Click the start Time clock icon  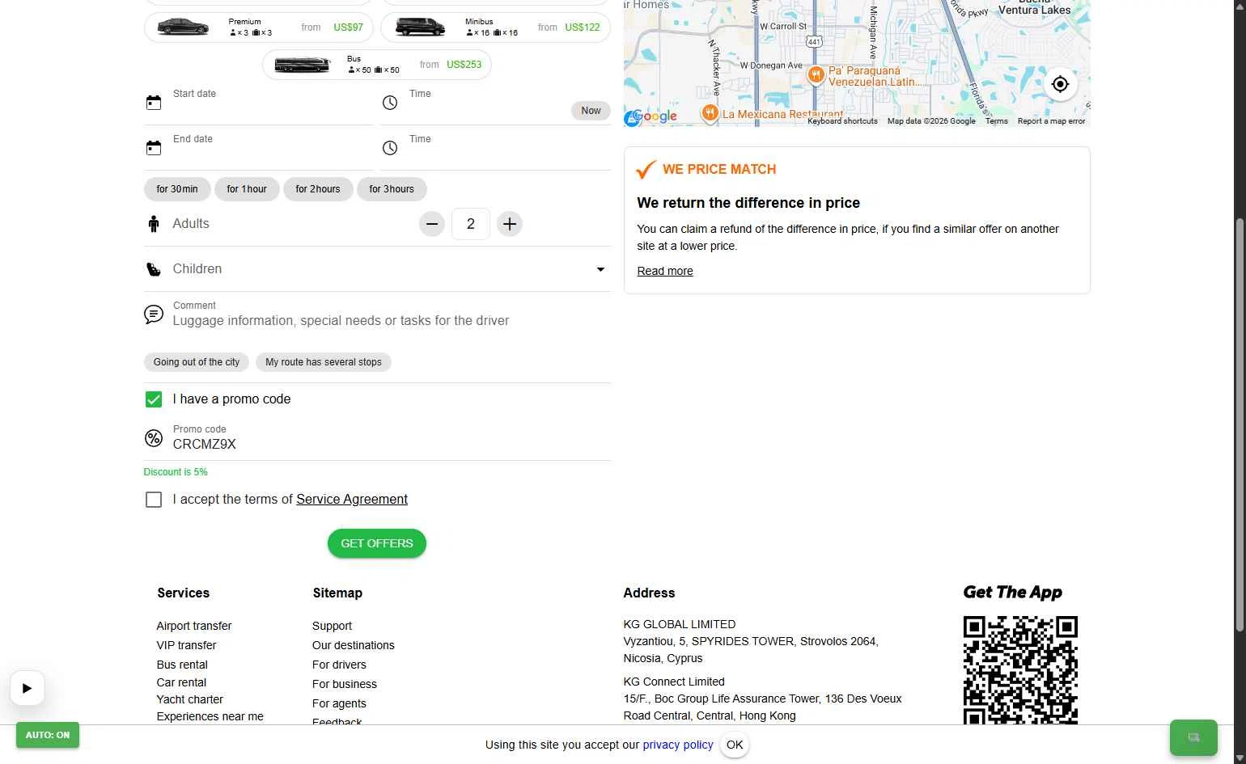[390, 103]
